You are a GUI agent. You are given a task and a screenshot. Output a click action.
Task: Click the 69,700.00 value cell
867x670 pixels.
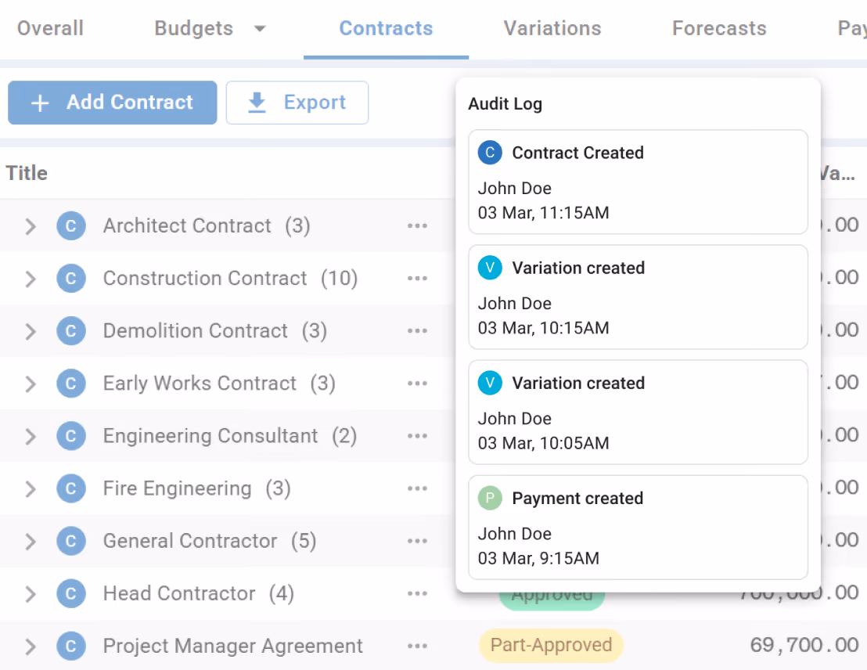[804, 645]
